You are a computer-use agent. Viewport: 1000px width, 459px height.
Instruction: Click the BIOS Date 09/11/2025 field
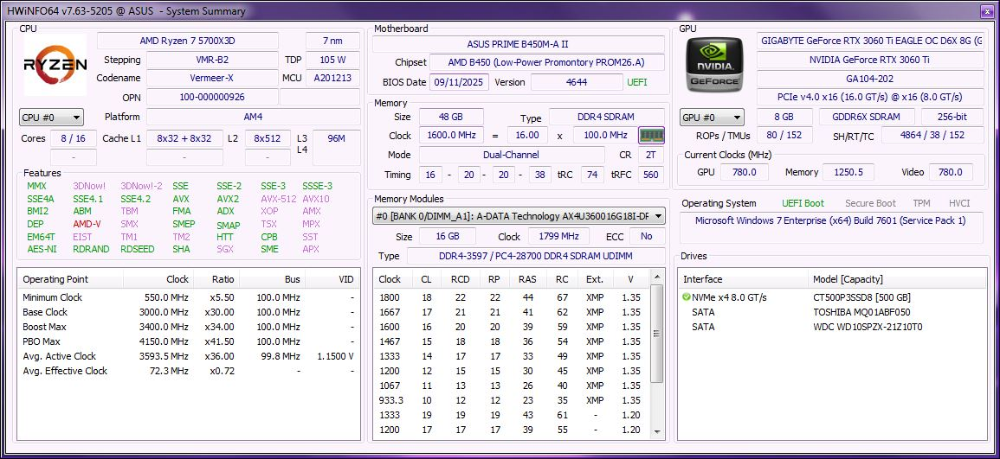459,82
